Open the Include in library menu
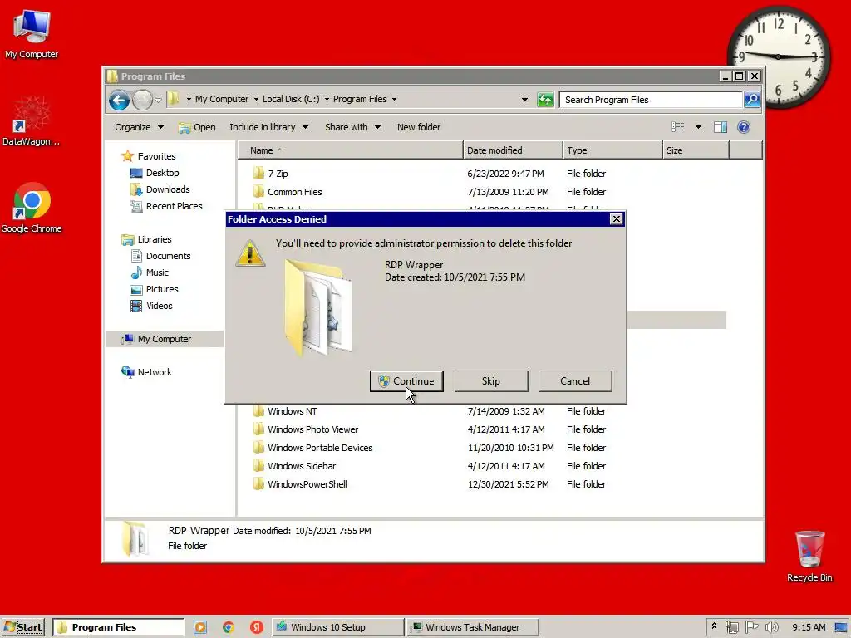 click(x=268, y=127)
